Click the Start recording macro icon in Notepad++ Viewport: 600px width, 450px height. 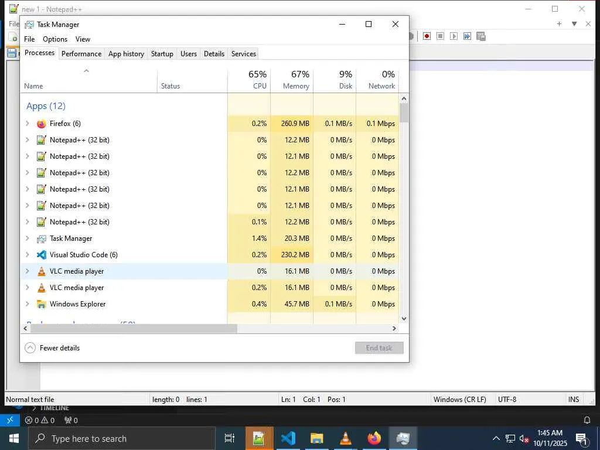point(427,36)
